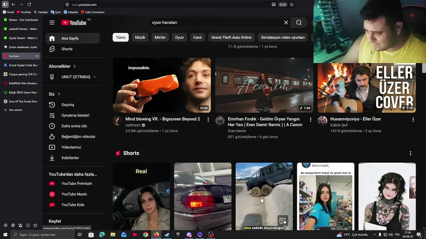Open the Short labeled Real
The width and height of the screenshot is (426, 239).
pos(141,196)
